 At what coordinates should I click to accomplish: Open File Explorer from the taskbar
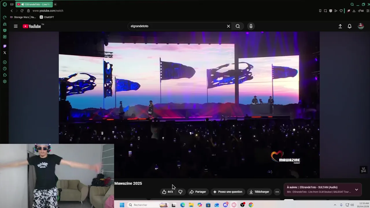[191, 205]
